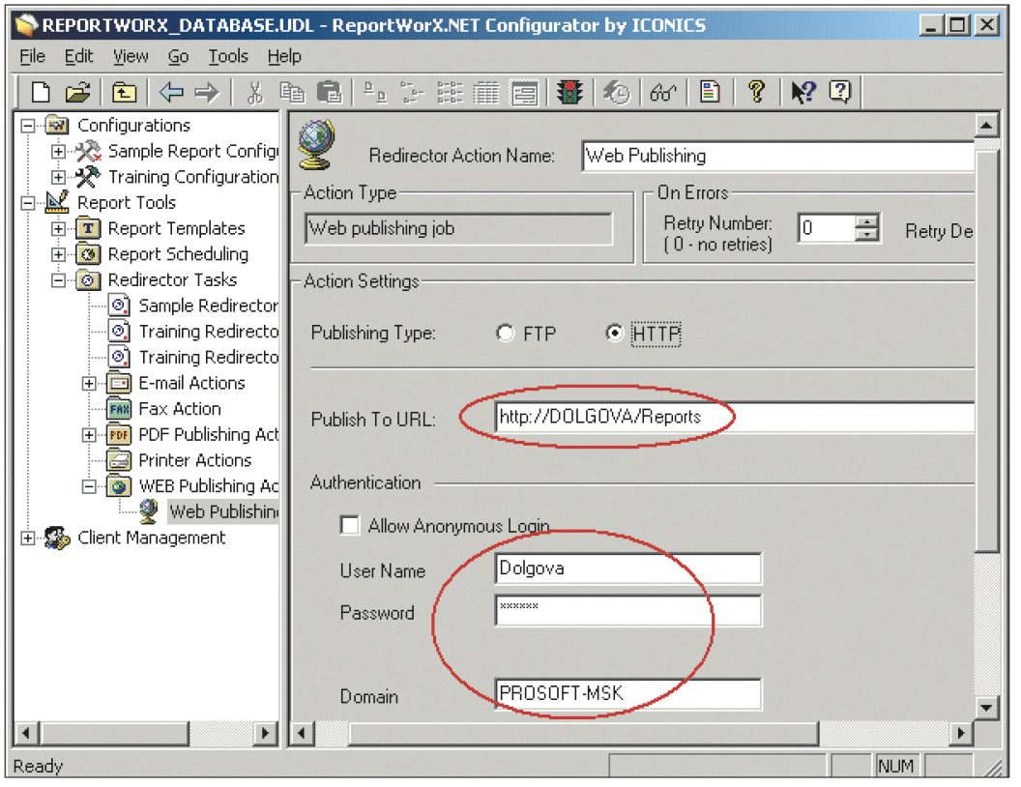The width and height of the screenshot is (1021, 787).
Task: Expand the E-mail Actions node
Action: (x=89, y=384)
